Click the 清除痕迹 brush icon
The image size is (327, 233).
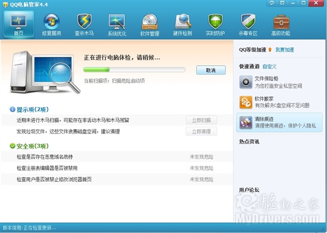pyautogui.click(x=246, y=122)
